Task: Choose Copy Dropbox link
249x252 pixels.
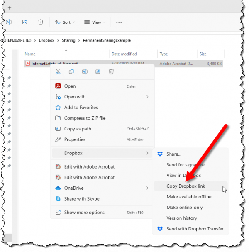Action: pos(190,186)
